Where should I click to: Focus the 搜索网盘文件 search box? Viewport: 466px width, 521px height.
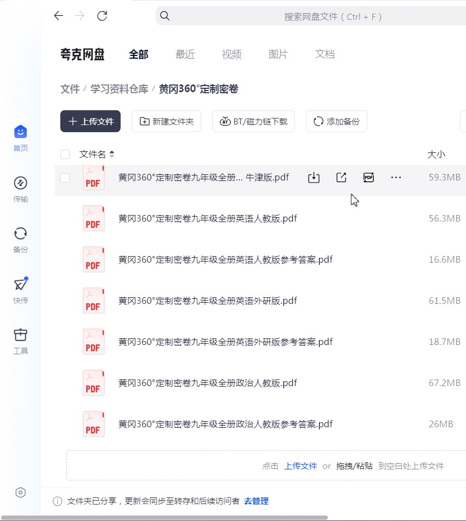(x=311, y=15)
